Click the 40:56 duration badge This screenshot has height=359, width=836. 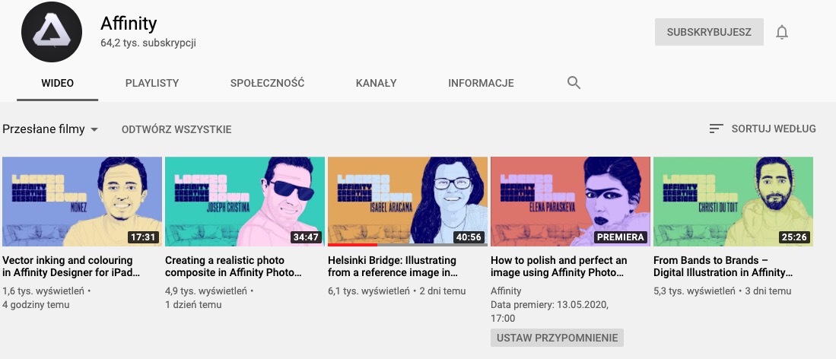pyautogui.click(x=469, y=237)
